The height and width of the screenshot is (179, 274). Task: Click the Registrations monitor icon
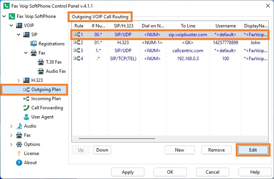point(34,44)
